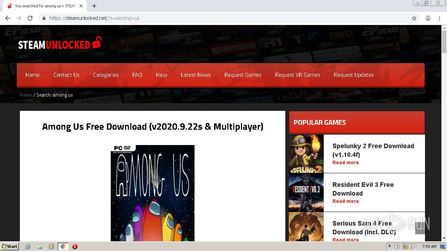447x251 pixels.
Task: Bookmark this page with the star icon
Action: (414, 18)
